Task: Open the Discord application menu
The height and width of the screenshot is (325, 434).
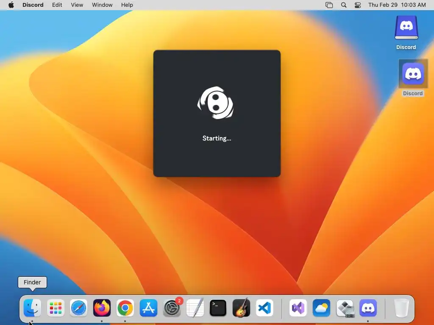Action: click(33, 5)
